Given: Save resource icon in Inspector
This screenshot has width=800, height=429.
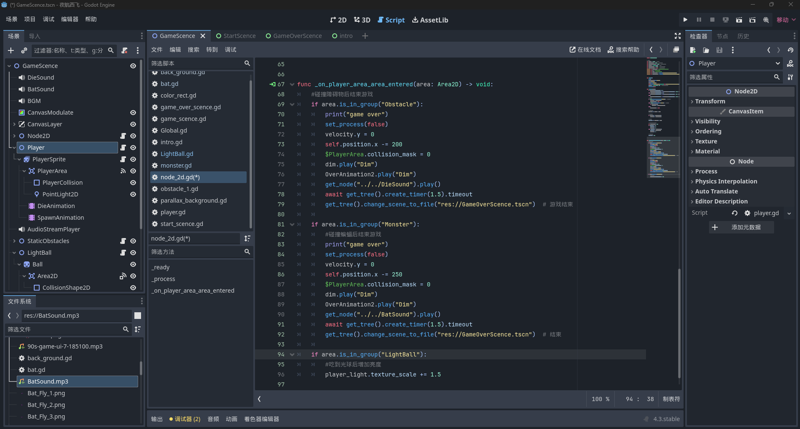Looking at the screenshot, I should click(x=719, y=50).
